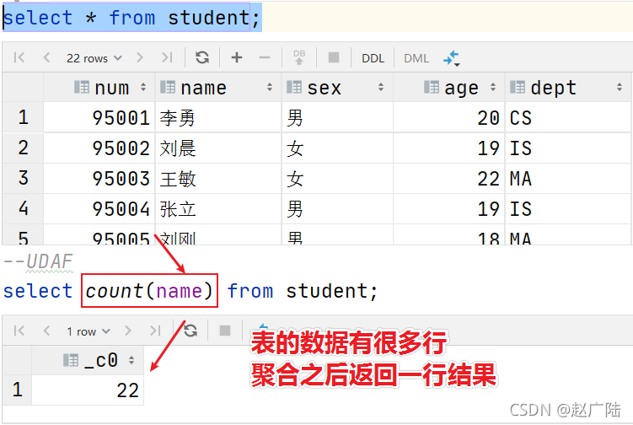Image resolution: width=633 pixels, height=425 pixels.
Task: Open the 22 rows page size dropdown
Action: 94,58
